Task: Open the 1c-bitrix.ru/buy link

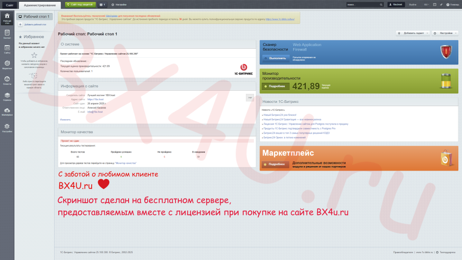Action: pos(280,19)
